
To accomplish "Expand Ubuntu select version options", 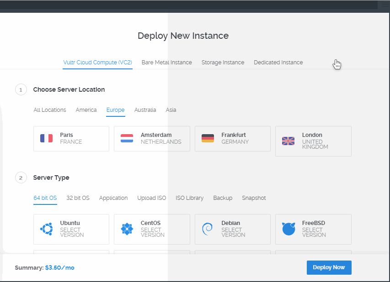I will click(x=71, y=229).
